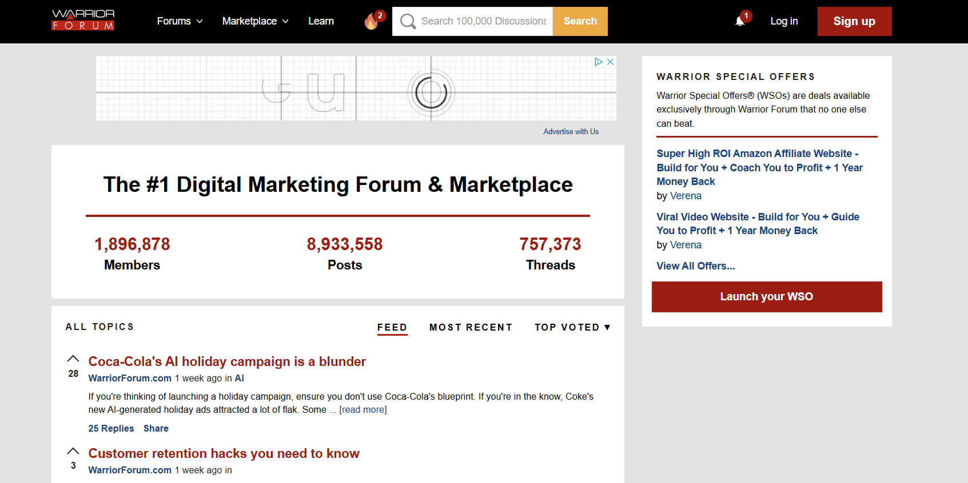Click the banner advertisement image
Screen dimensions: 968x483
(x=356, y=88)
